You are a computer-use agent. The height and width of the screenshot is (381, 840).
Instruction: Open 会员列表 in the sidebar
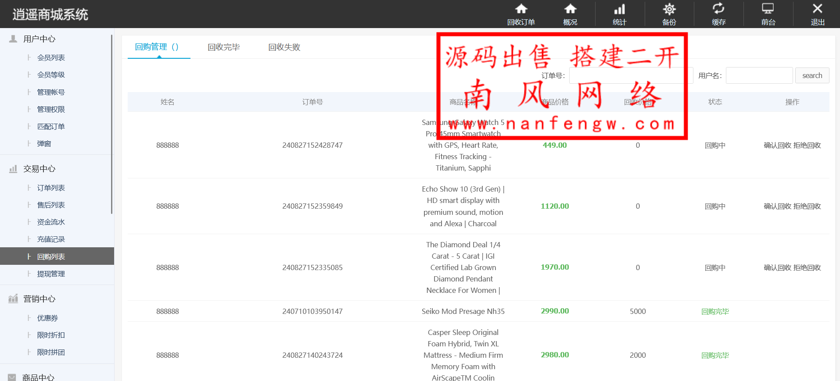pyautogui.click(x=51, y=57)
